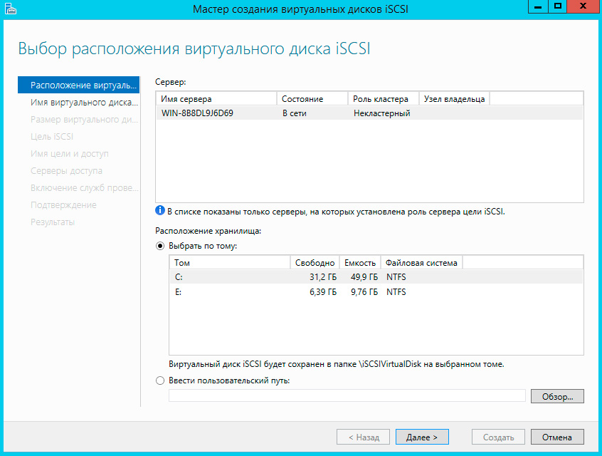Sort volumes by the 'Свободно' column header
Screen dimensions: 602x456
point(315,263)
